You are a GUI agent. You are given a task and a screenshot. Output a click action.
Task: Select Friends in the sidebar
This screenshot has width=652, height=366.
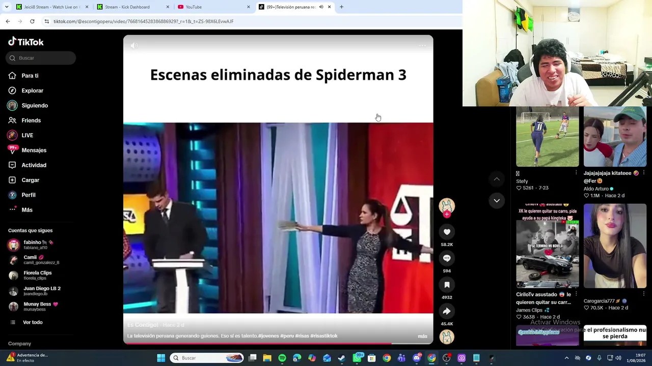click(31, 120)
